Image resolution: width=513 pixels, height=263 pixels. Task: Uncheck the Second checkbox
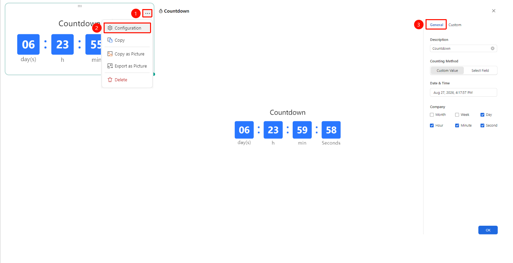(x=482, y=126)
